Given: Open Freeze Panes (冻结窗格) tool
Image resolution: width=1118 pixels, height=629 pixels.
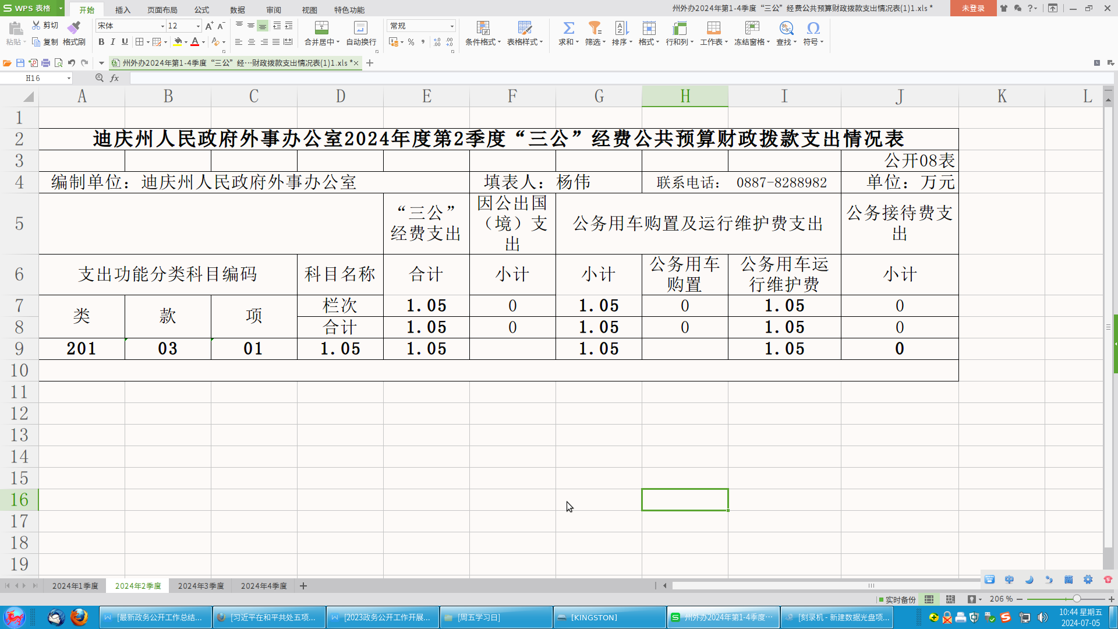Looking at the screenshot, I should (751, 34).
